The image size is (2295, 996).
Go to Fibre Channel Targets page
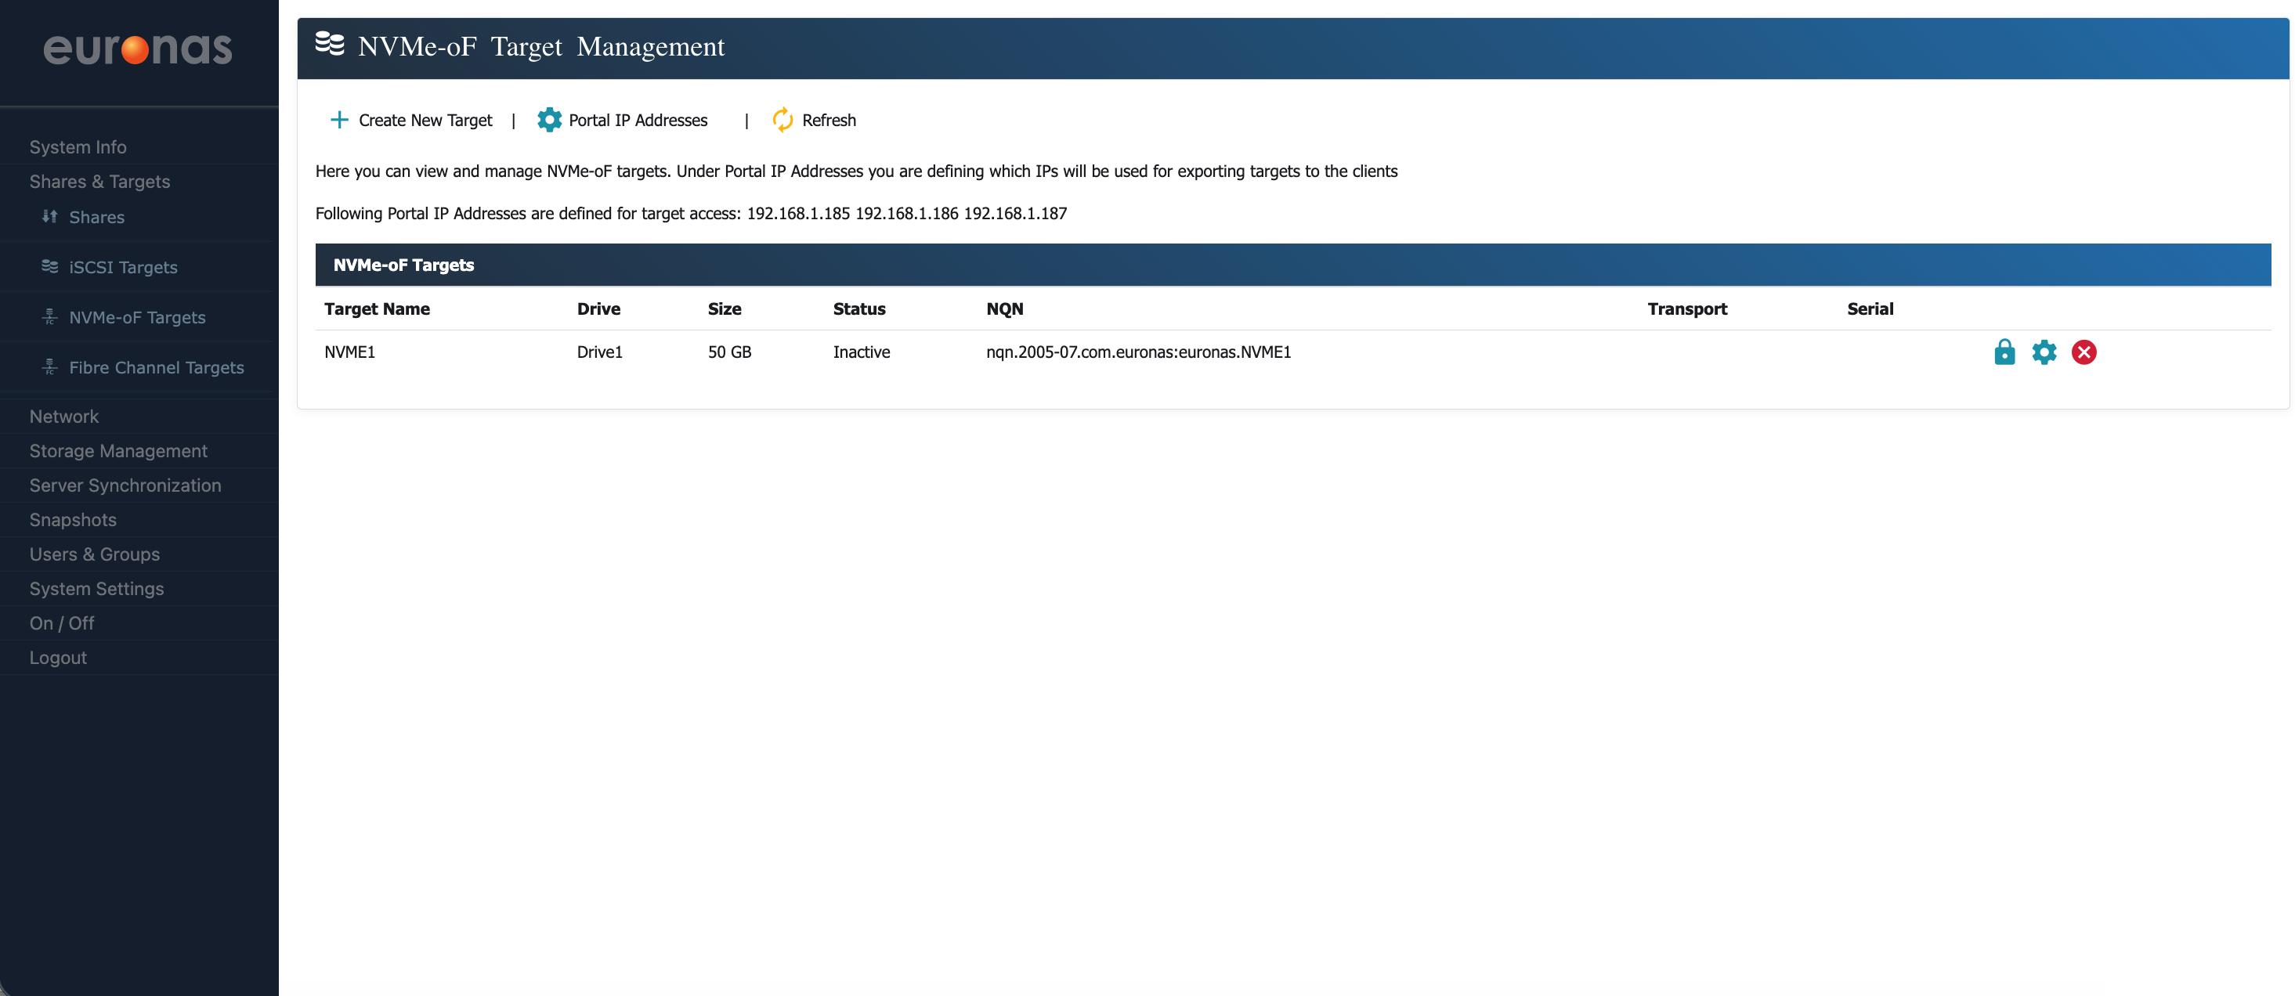pos(156,367)
